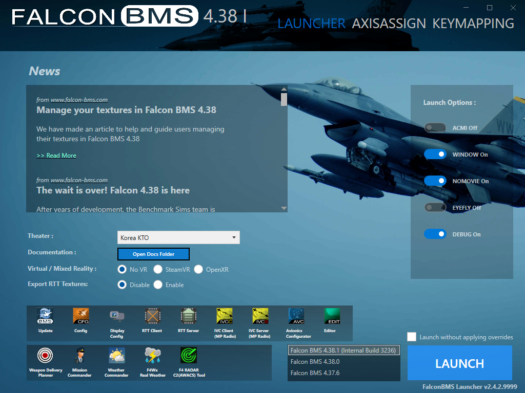The image size is (525, 393).
Task: Select Falcon BMS 4.38.0 version
Action: click(x=344, y=362)
